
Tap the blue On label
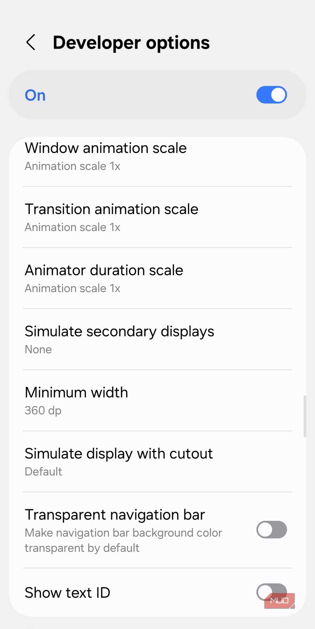[35, 95]
